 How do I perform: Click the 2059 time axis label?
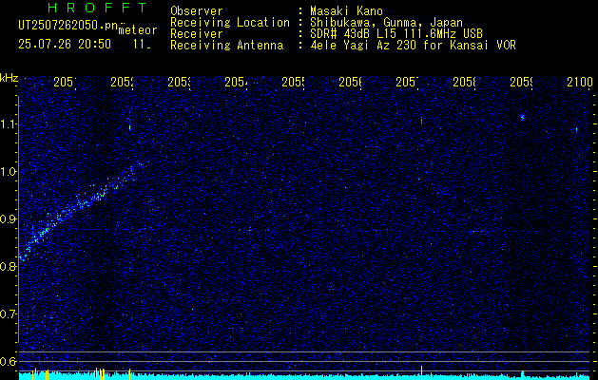(x=521, y=82)
